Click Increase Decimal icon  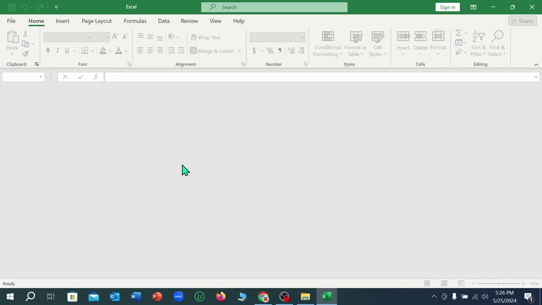291,51
